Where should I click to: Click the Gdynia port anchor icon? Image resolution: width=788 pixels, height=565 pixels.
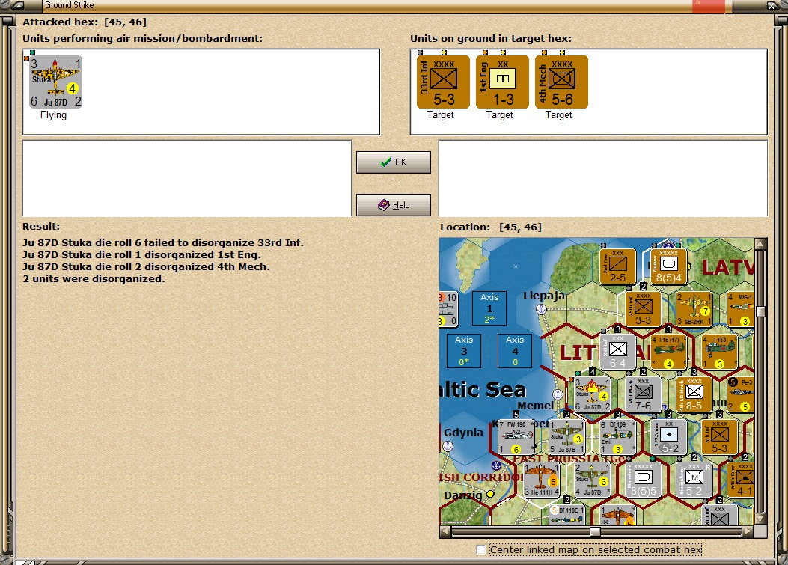pyautogui.click(x=448, y=446)
